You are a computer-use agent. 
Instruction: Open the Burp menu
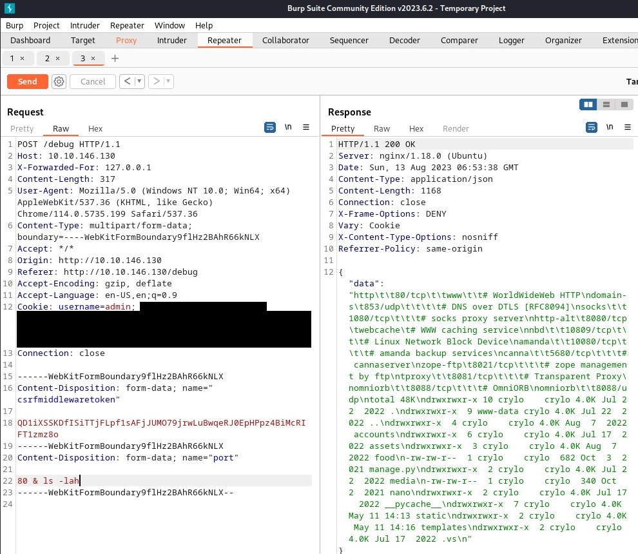pyautogui.click(x=15, y=25)
